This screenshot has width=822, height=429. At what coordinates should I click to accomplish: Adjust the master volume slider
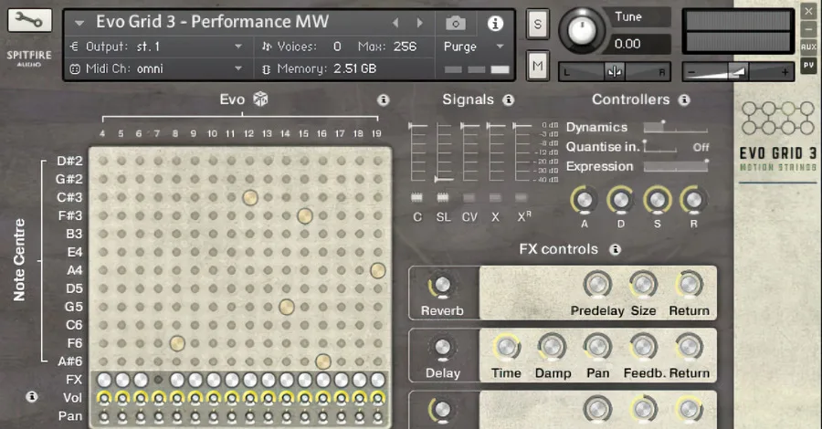(738, 71)
